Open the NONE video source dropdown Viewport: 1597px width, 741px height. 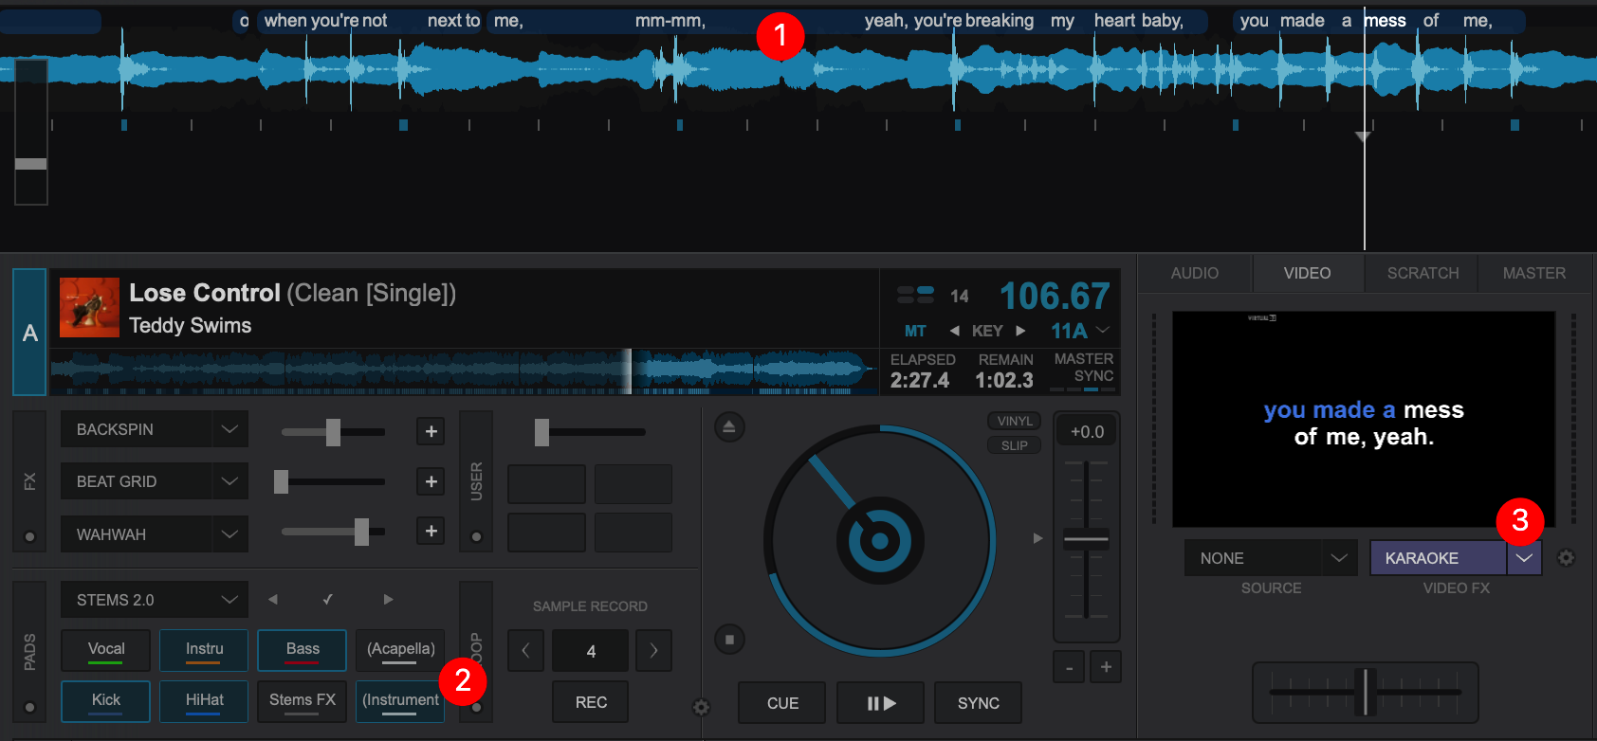(x=1337, y=558)
